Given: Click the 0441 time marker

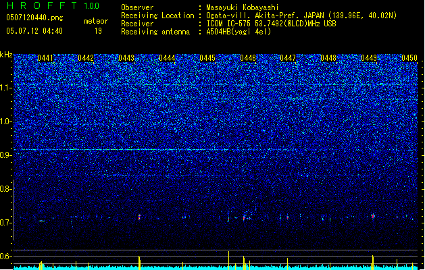Looking at the screenshot, I should tap(45, 58).
